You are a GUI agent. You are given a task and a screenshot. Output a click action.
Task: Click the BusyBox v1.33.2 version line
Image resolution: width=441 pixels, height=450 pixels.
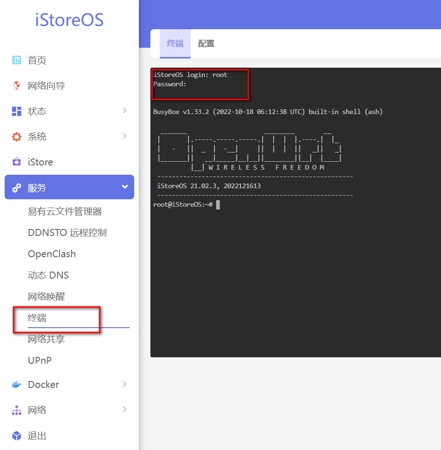268,112
